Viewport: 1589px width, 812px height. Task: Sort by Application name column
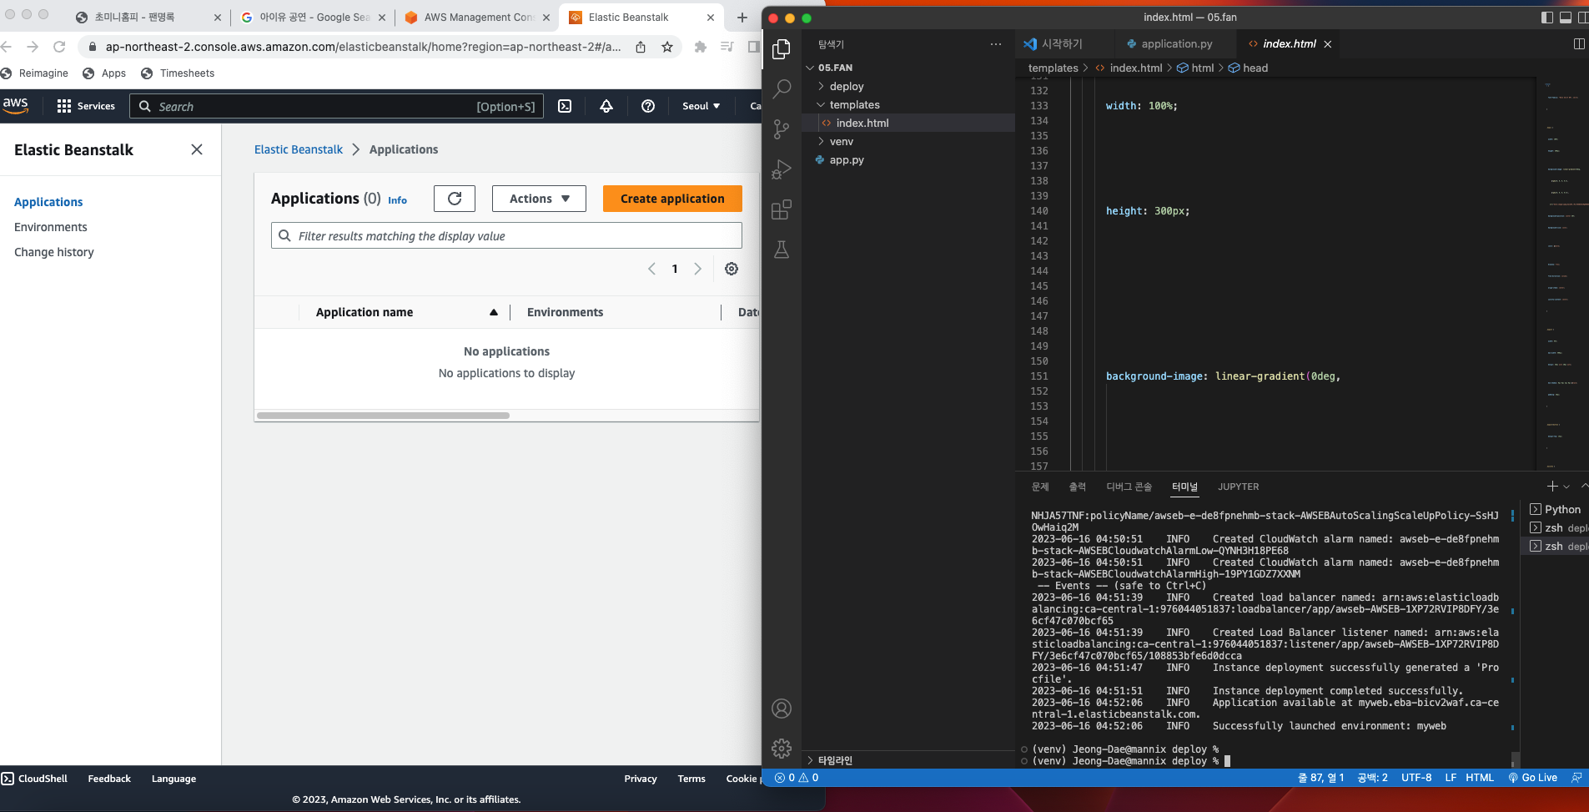pos(406,312)
